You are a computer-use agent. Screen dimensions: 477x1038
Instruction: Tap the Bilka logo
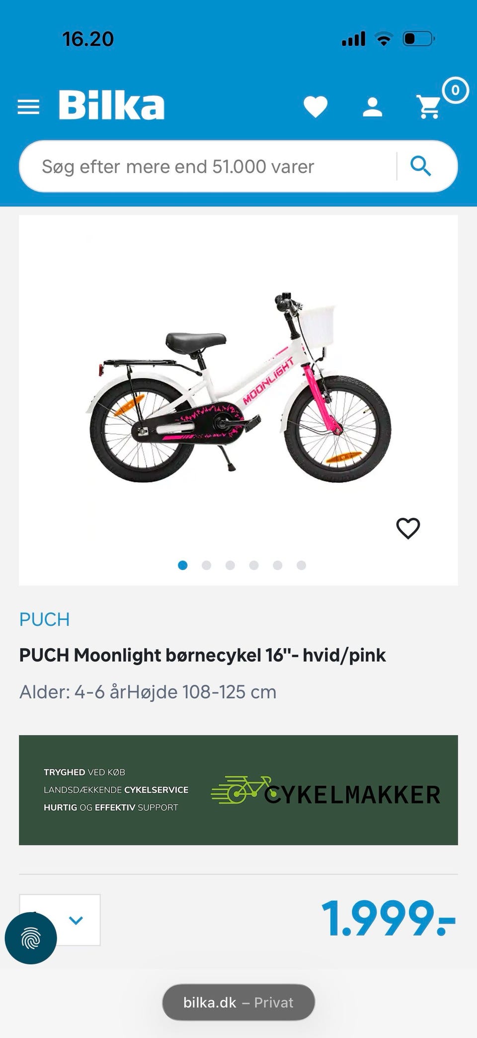(x=111, y=105)
